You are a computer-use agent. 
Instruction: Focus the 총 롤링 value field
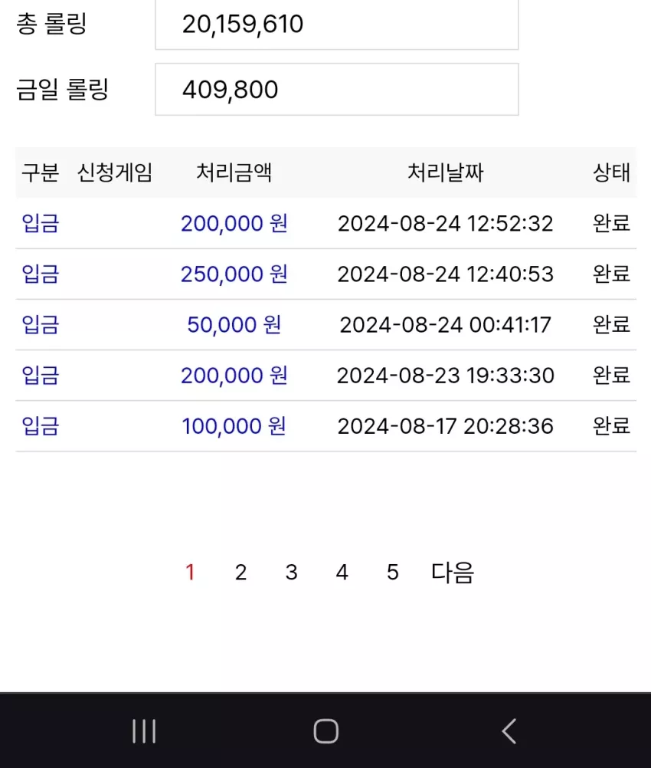click(337, 24)
